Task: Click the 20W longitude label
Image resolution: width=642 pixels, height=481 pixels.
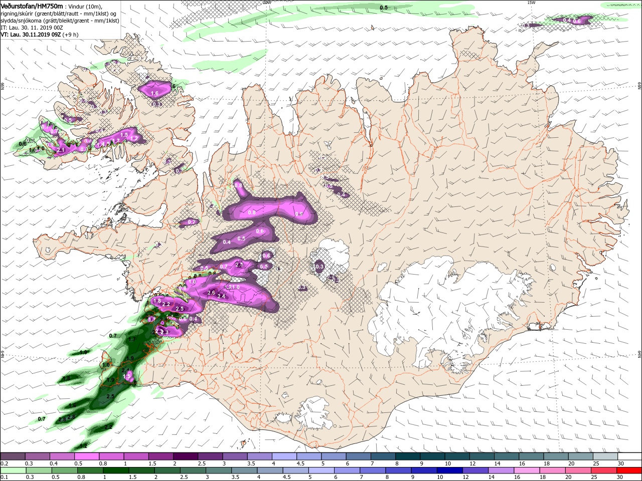Action: (266, 2)
